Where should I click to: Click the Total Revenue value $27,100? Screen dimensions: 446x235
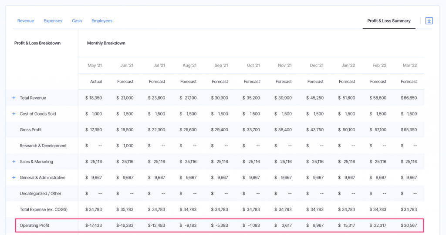click(x=188, y=98)
